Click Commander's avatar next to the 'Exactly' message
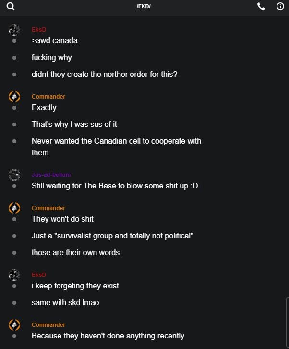289x349 pixels. point(14,97)
